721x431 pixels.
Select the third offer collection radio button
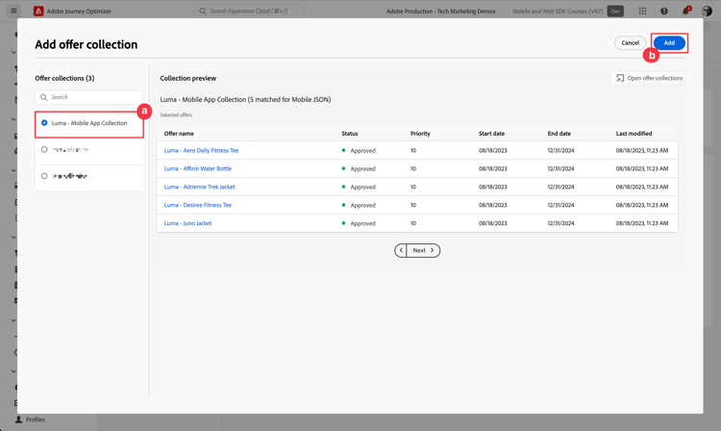(44, 176)
